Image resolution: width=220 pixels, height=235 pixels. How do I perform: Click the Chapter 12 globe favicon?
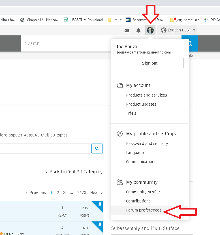(22, 20)
